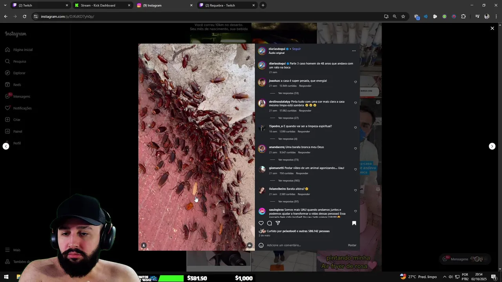Open Instagram Página inicial in sidebar
Screen dimensions: 502x282
[19, 50]
